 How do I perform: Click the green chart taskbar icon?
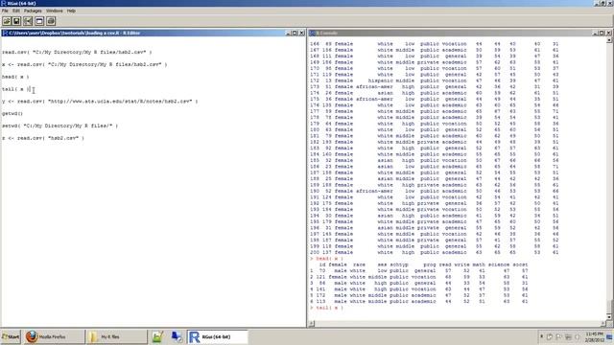click(157, 336)
